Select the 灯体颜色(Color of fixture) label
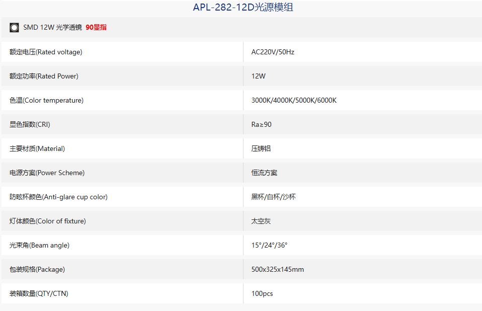This screenshot has height=311, width=482. pos(48,221)
